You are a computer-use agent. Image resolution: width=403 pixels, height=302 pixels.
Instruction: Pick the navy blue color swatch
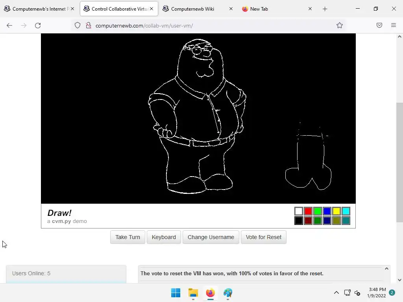point(327,221)
